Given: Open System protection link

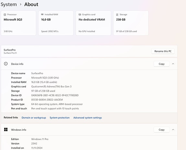Looking at the screenshot, I should (60, 118).
